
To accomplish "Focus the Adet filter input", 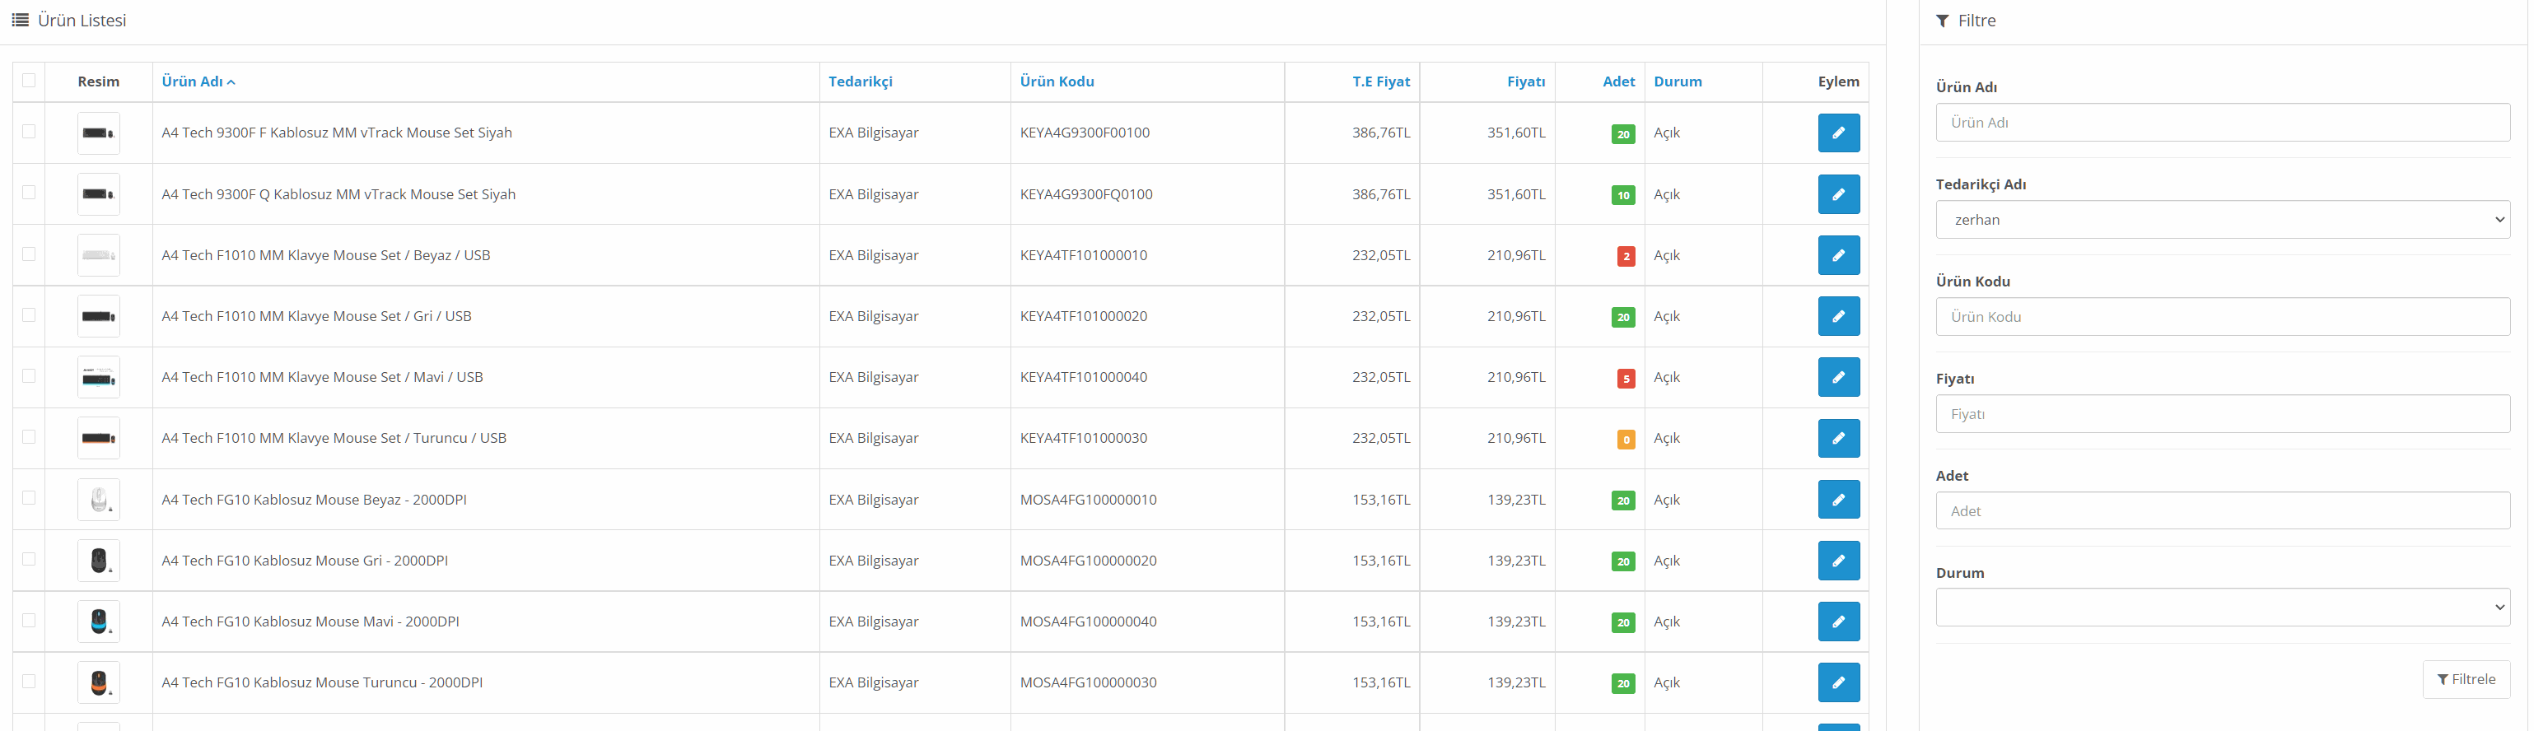I will (2222, 510).
